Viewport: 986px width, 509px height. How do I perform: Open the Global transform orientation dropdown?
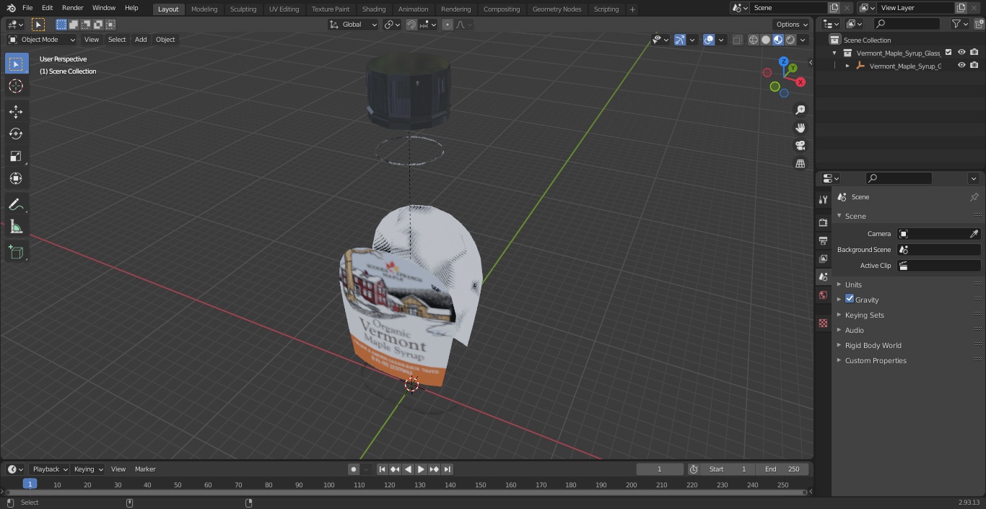pyautogui.click(x=353, y=25)
